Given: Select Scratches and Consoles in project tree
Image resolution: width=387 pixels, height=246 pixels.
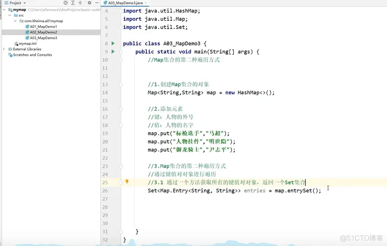Looking at the screenshot, I should (32, 55).
